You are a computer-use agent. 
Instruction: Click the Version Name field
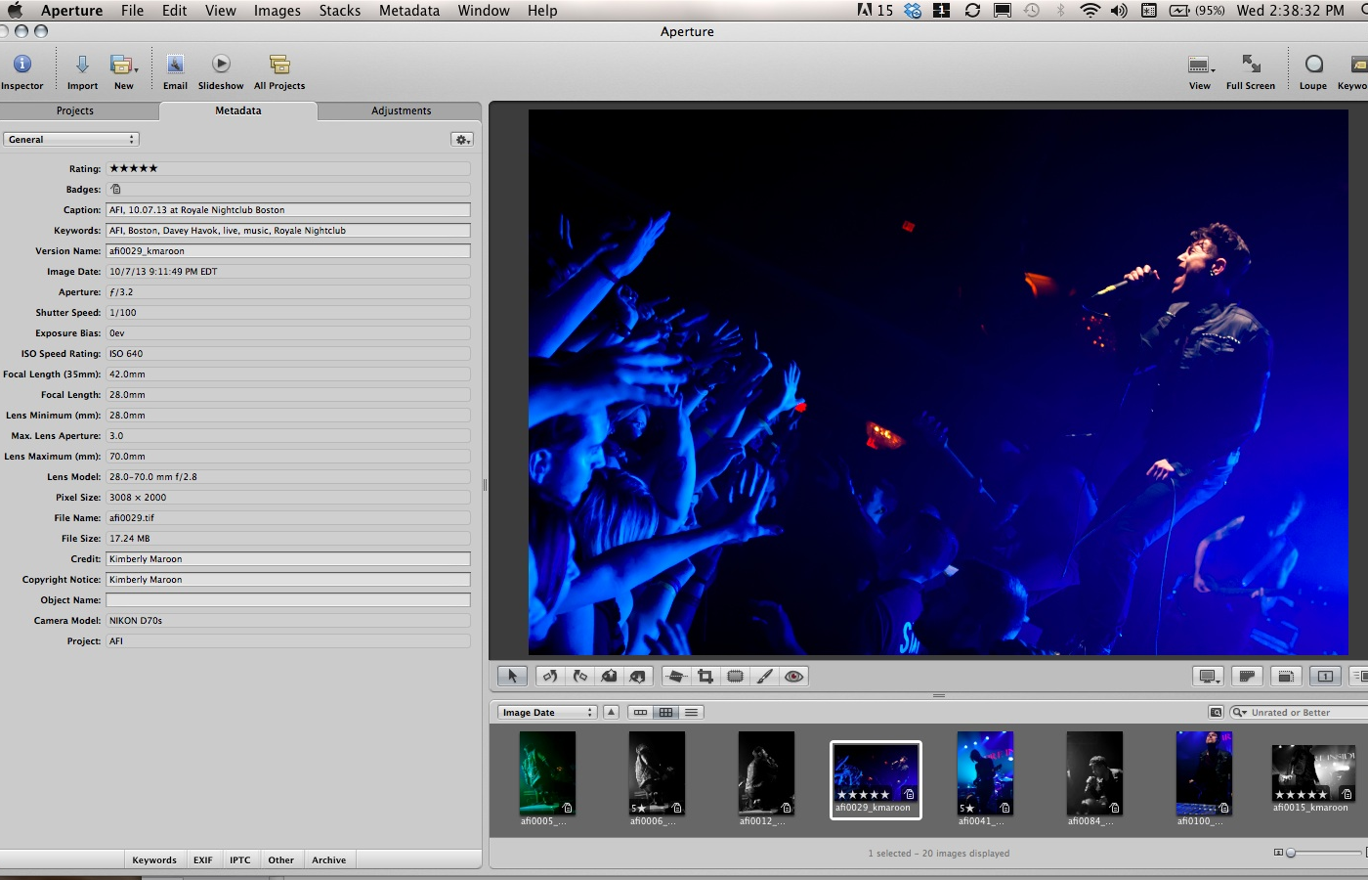pyautogui.click(x=288, y=250)
